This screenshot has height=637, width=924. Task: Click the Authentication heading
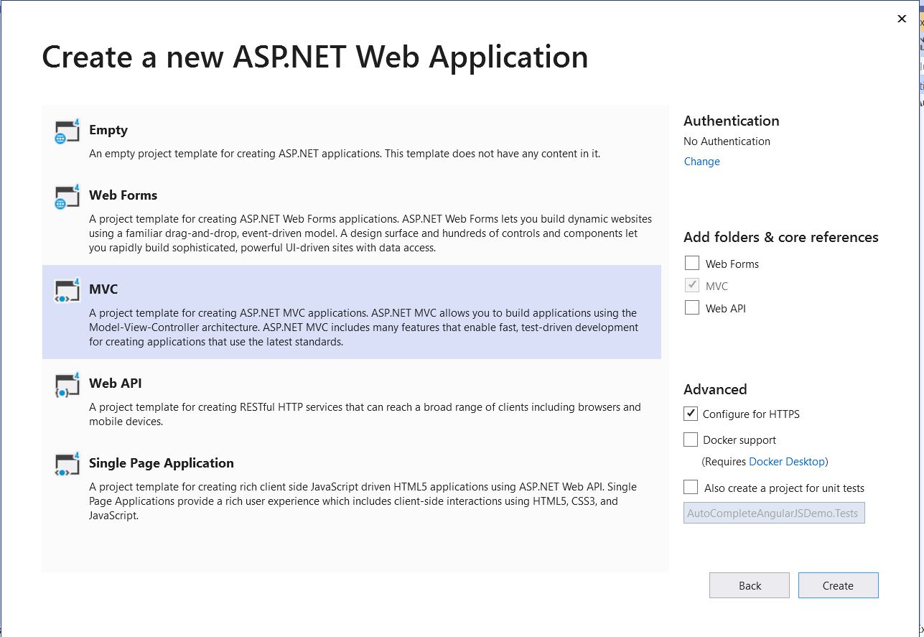731,121
